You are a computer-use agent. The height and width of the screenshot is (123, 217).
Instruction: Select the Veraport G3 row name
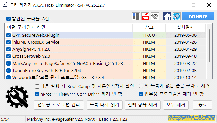pyautogui.click(x=58, y=77)
